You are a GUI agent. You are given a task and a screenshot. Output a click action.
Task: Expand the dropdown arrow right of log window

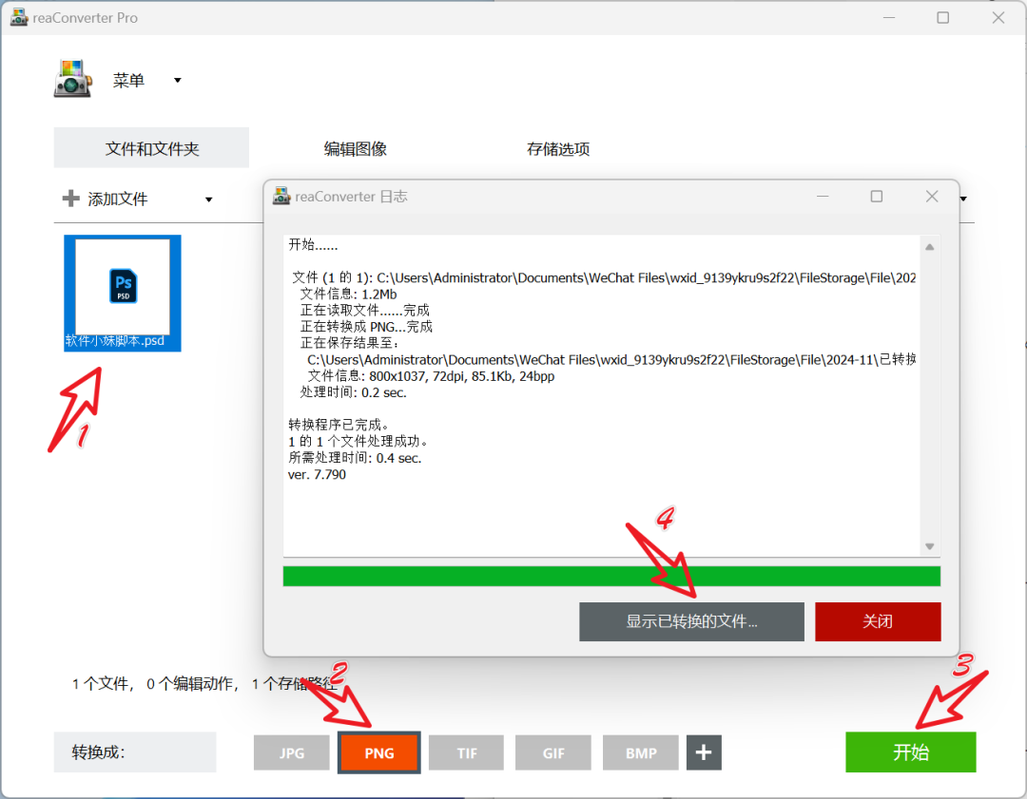coord(963,199)
